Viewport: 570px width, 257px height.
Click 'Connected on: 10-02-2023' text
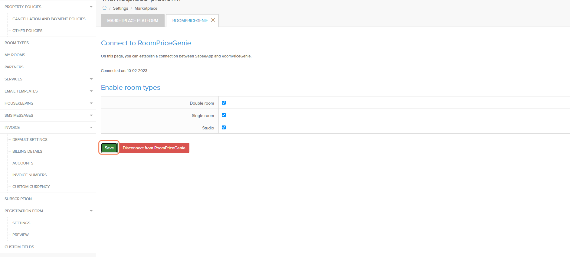click(x=124, y=70)
